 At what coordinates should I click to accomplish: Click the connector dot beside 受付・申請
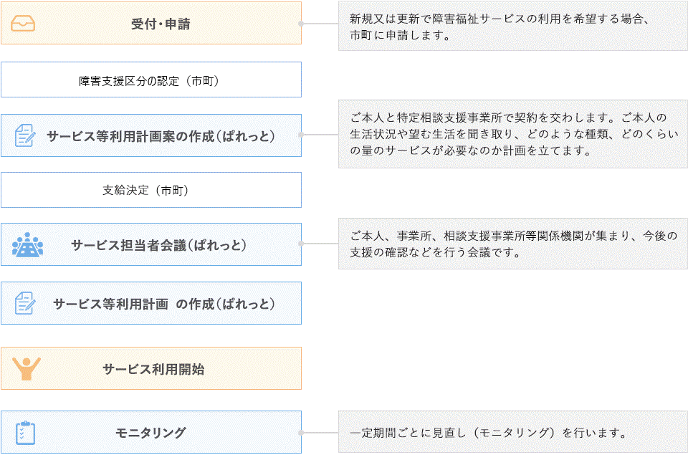click(x=301, y=24)
